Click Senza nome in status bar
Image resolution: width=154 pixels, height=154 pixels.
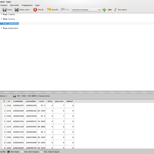click(x=44, y=96)
